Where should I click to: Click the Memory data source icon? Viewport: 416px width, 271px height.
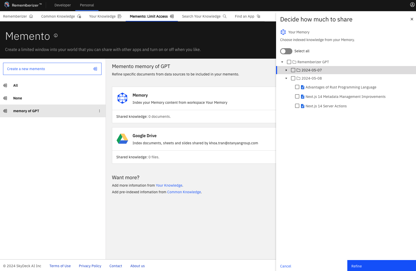(x=122, y=98)
